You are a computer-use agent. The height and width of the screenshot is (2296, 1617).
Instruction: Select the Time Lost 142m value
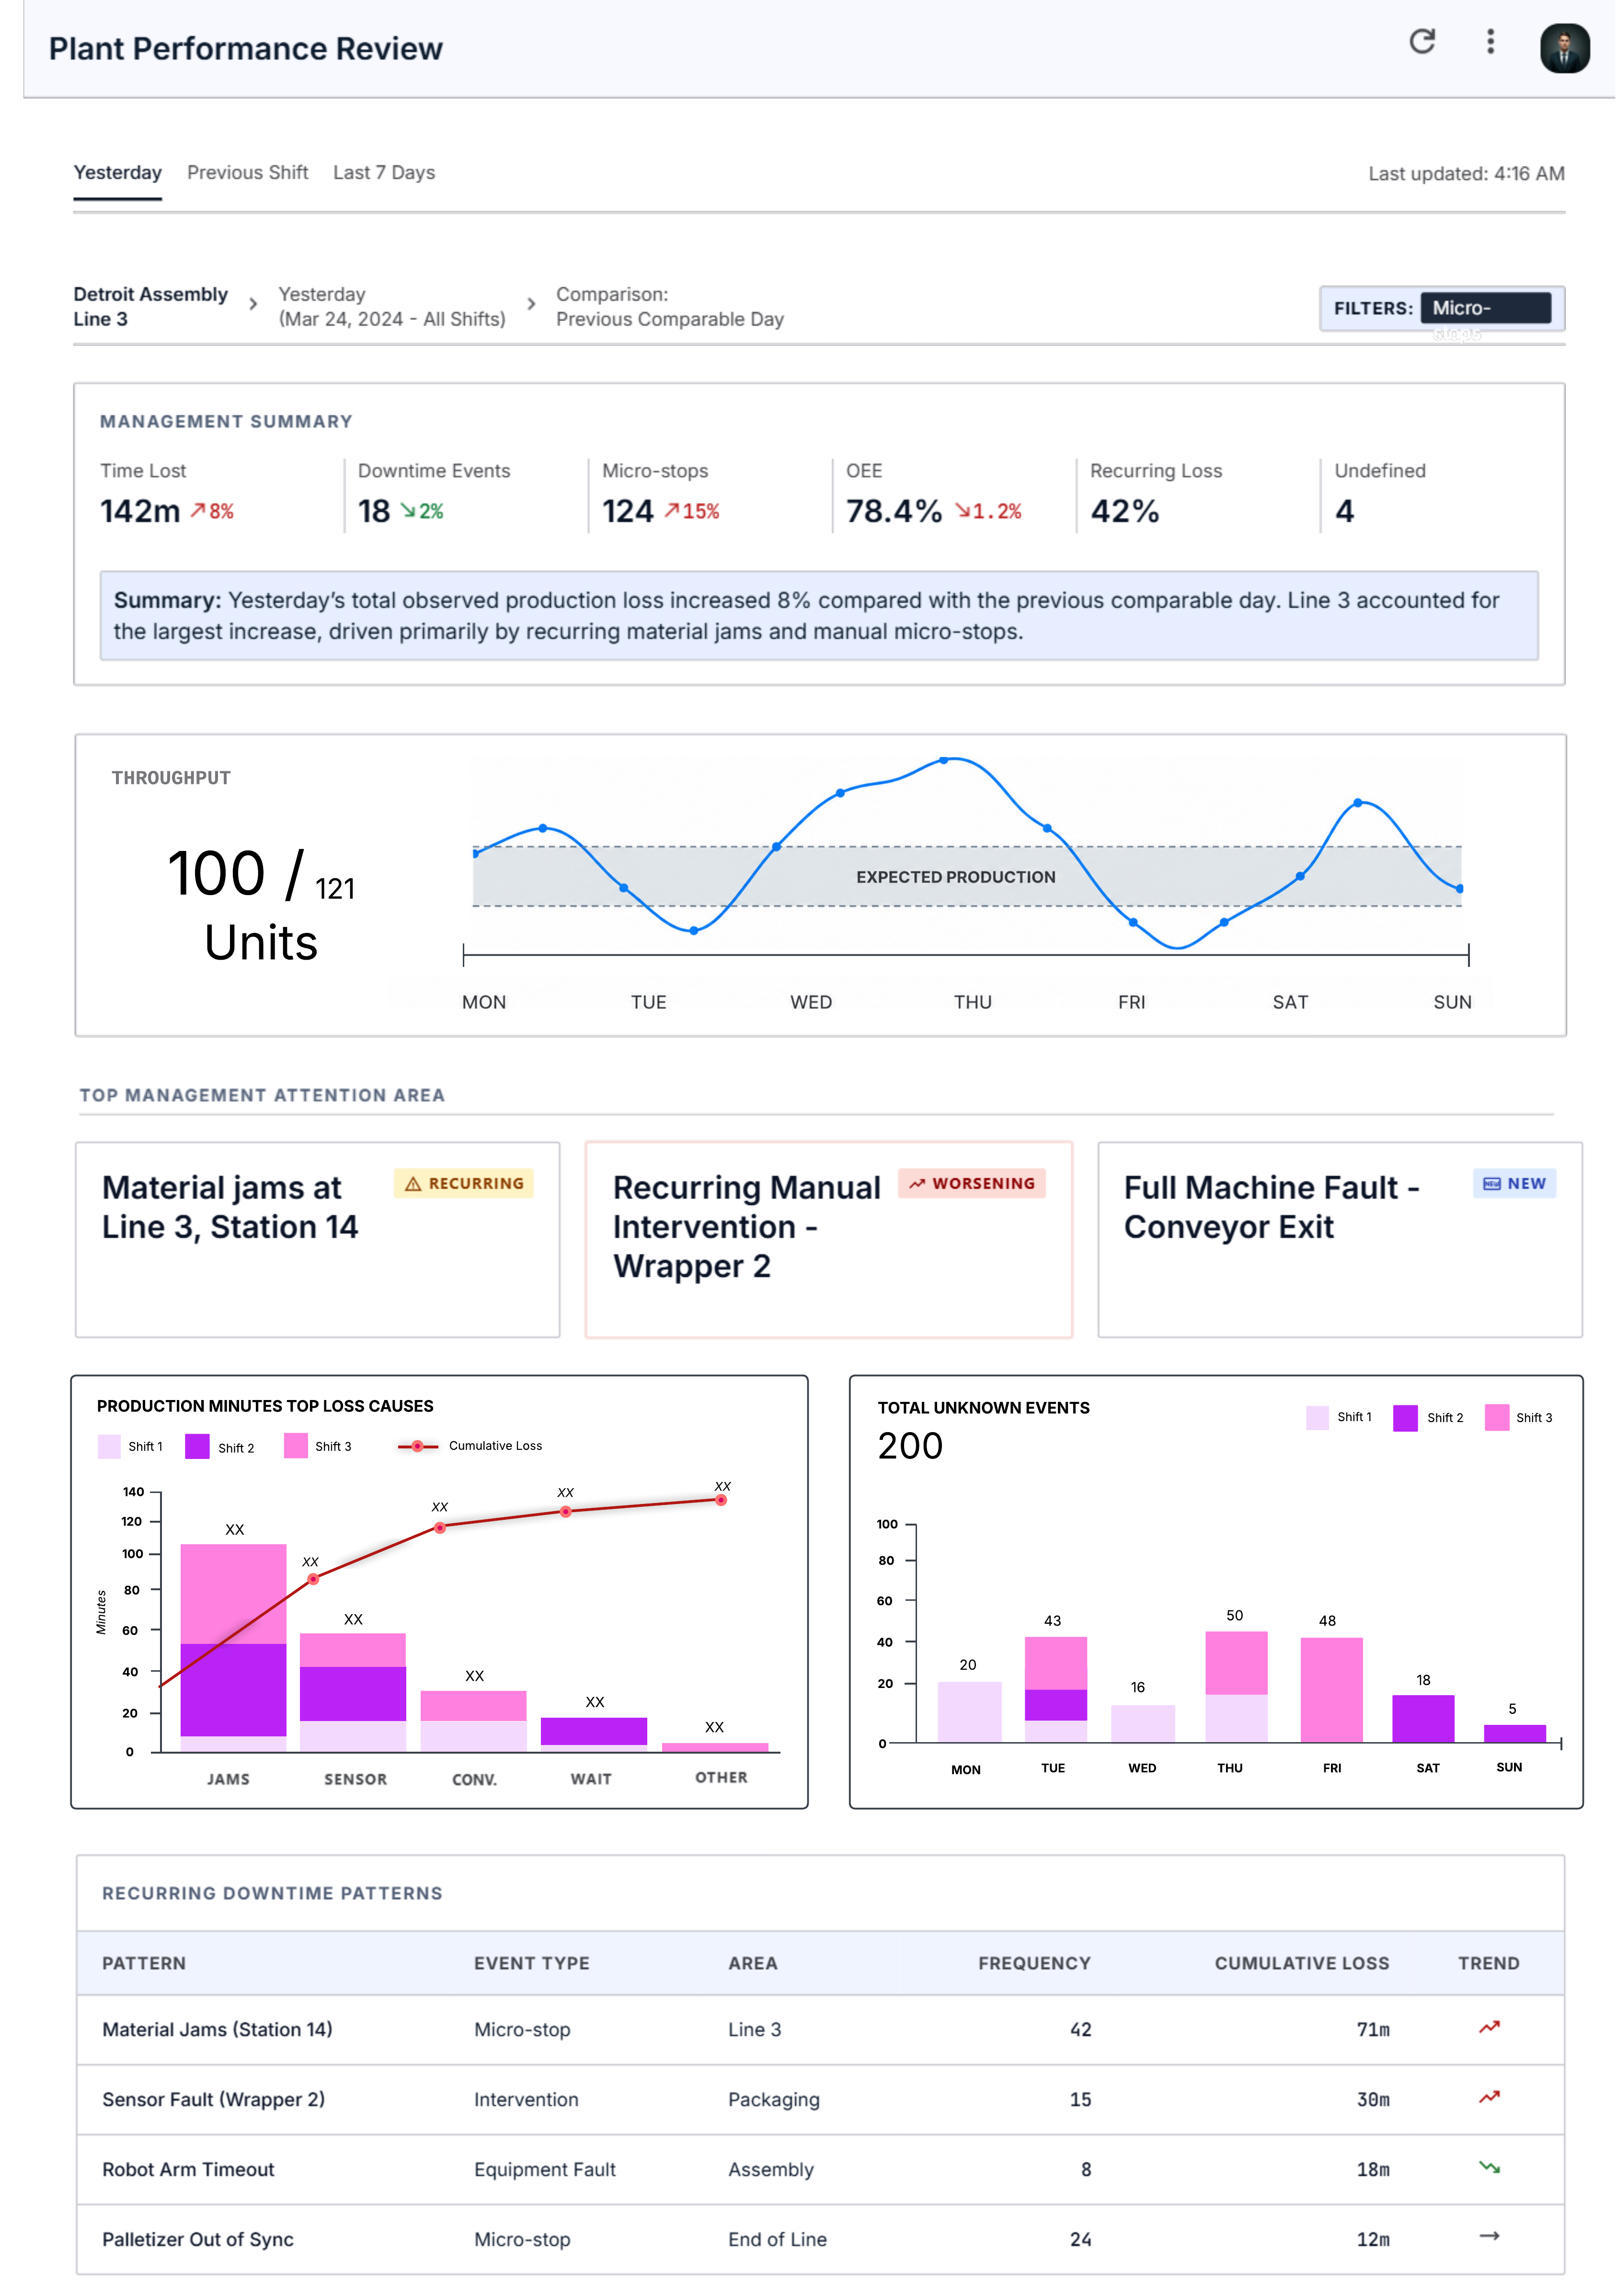point(140,511)
